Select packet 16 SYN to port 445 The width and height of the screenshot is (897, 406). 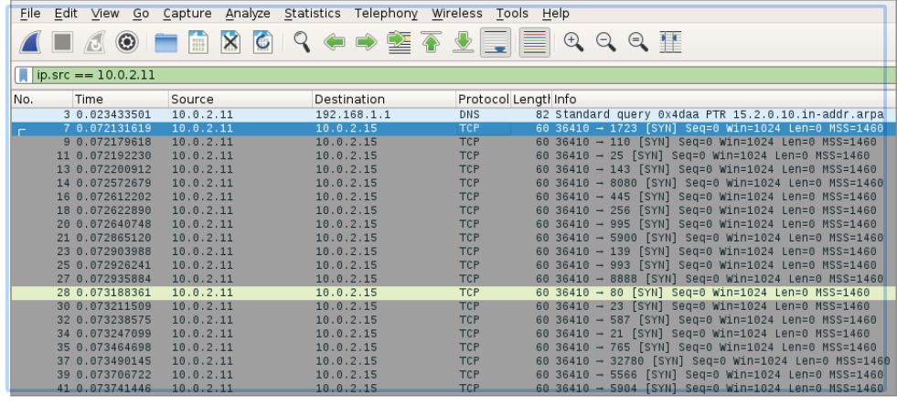pos(454,197)
